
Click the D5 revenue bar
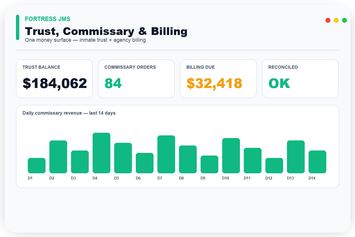coord(123,158)
